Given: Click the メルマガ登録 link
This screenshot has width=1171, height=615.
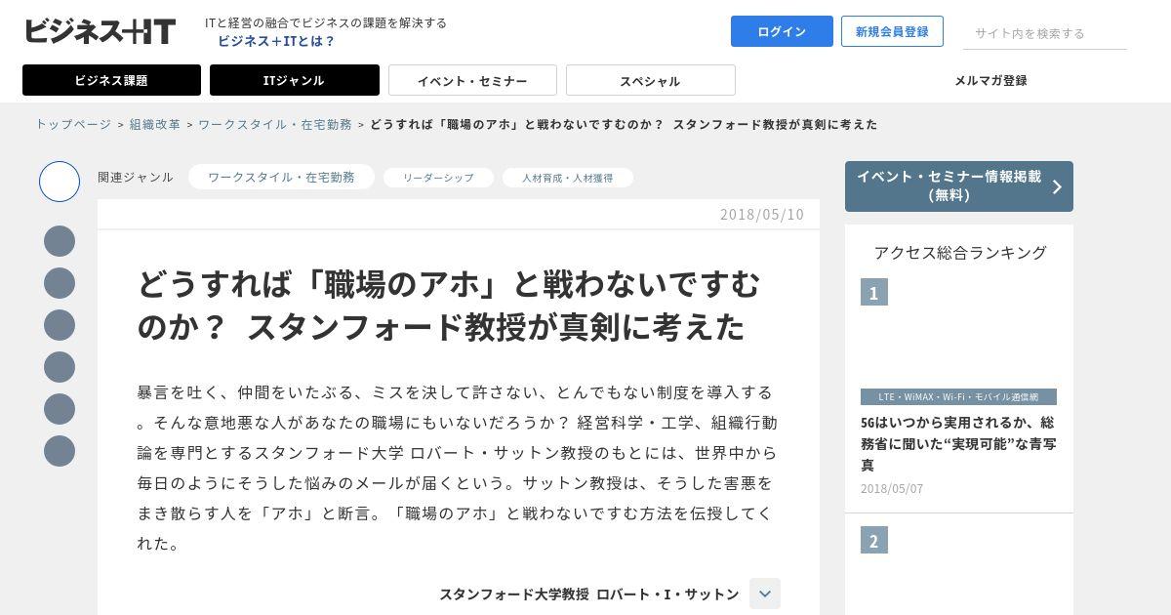Looking at the screenshot, I should (x=990, y=80).
